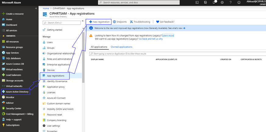Viewport: 266px width, 132px height.
Task: Focus the Search (Ctrl+/) menu box
Action: (61, 23)
